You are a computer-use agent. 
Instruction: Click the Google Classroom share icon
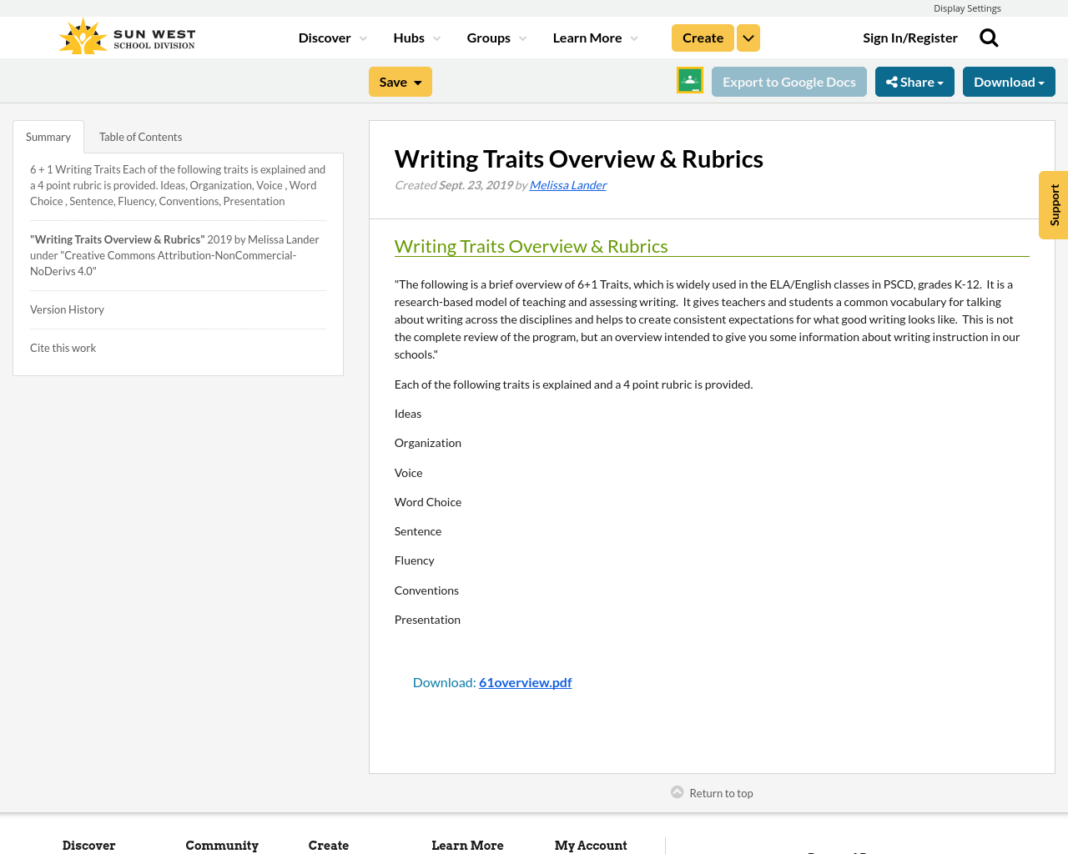pos(688,80)
